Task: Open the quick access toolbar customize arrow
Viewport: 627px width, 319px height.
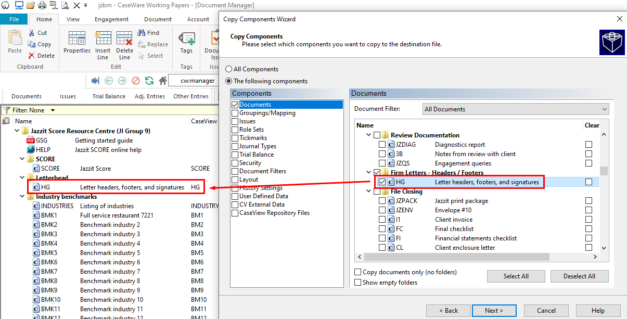Action: [85, 6]
